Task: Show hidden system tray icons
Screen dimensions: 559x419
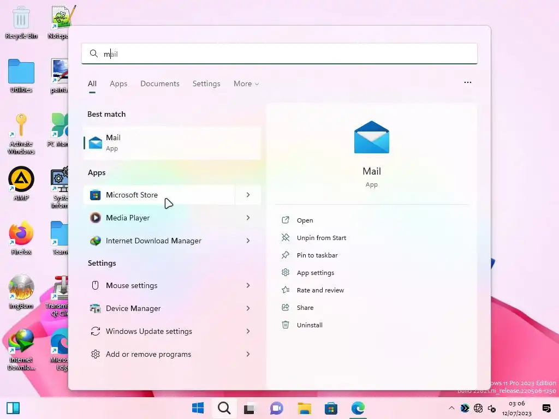Action: tap(451, 408)
